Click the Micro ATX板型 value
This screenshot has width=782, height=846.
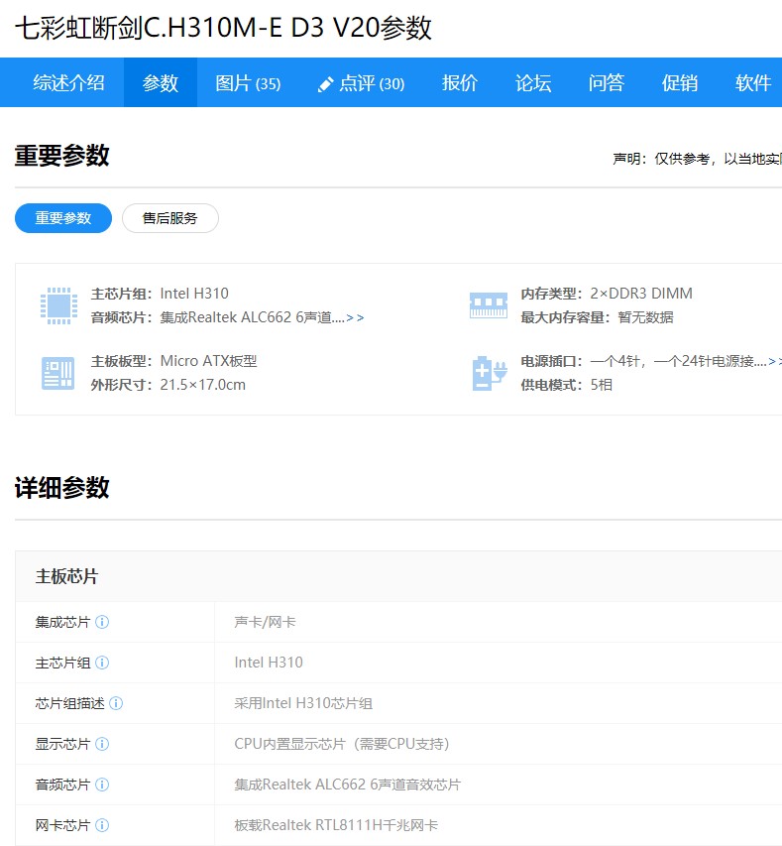click(x=209, y=361)
